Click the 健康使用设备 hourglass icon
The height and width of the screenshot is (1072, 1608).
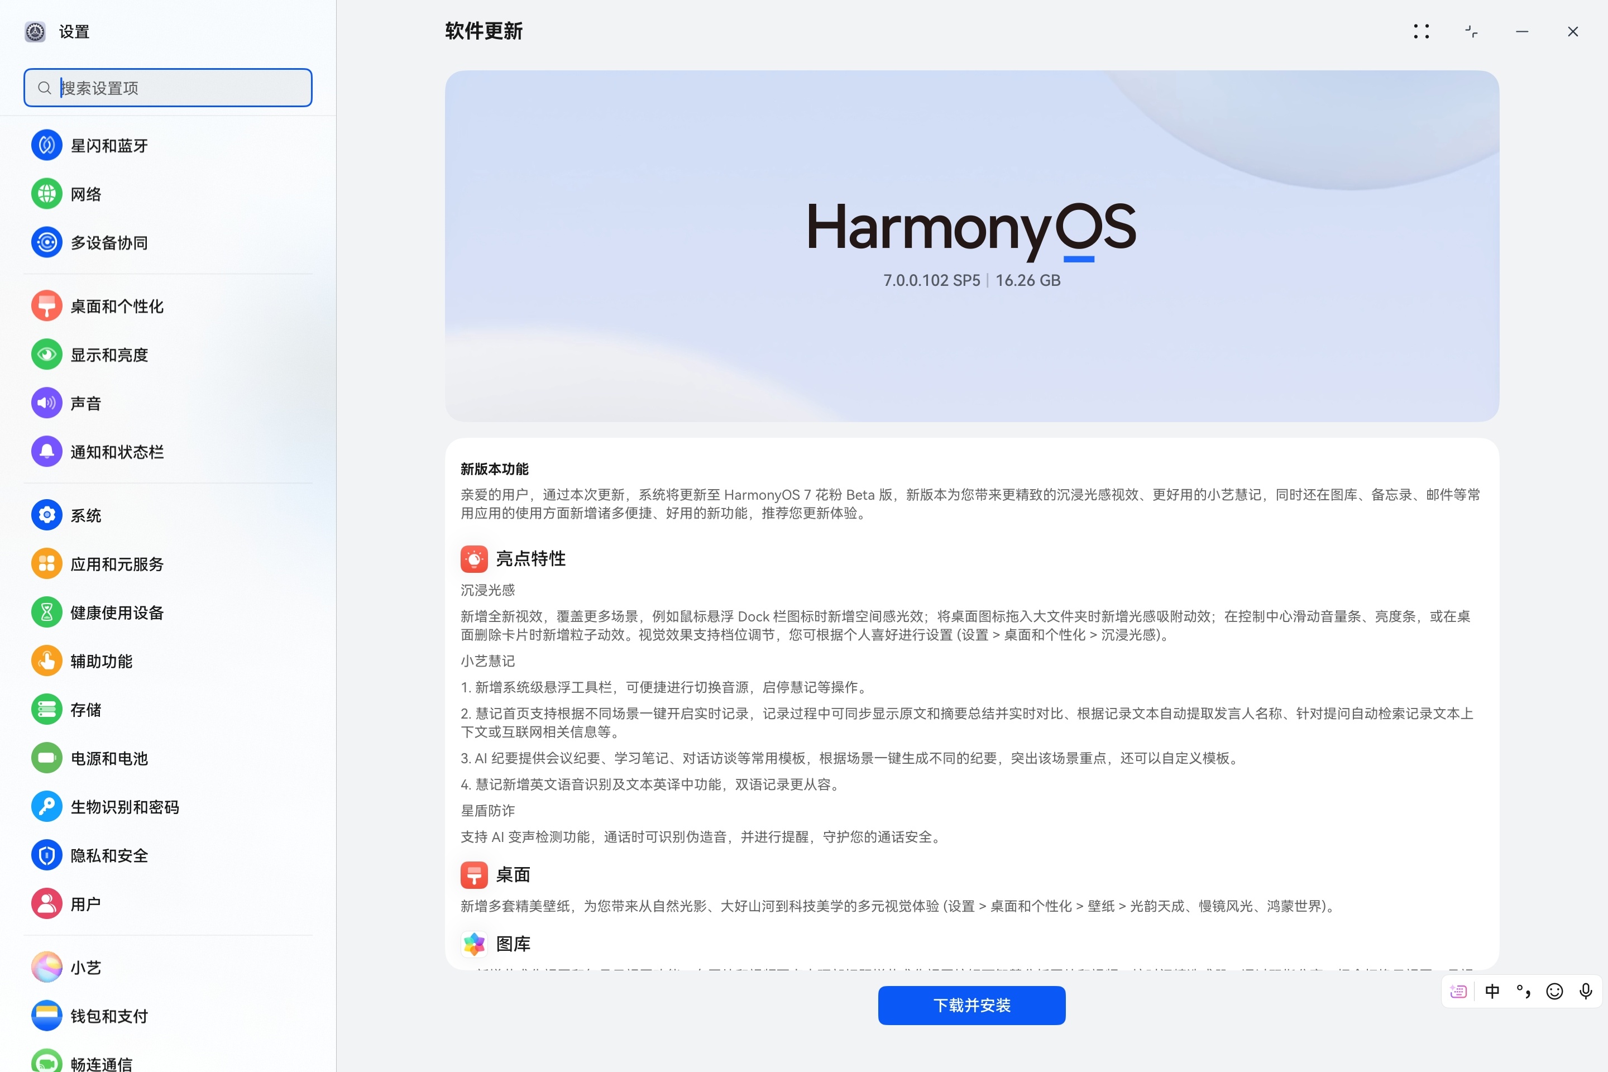coord(46,612)
